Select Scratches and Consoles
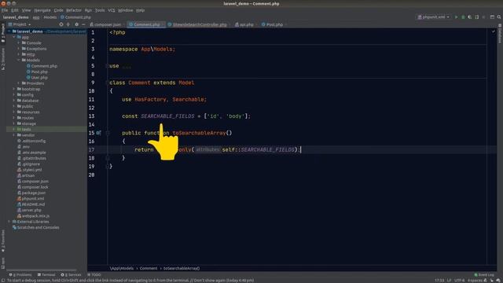Image resolution: width=503 pixels, height=283 pixels. point(35,227)
